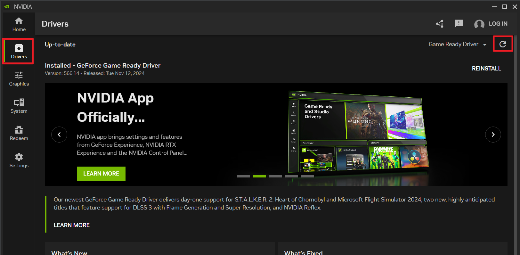Image resolution: width=520 pixels, height=255 pixels.
Task: Select the Drivers sidebar icon
Action: tap(19, 52)
